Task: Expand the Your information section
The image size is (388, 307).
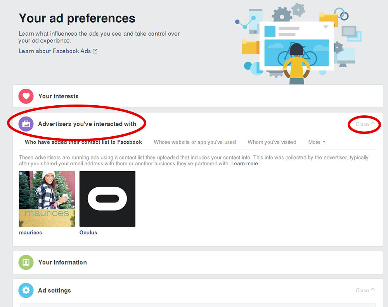Action: click(198, 262)
